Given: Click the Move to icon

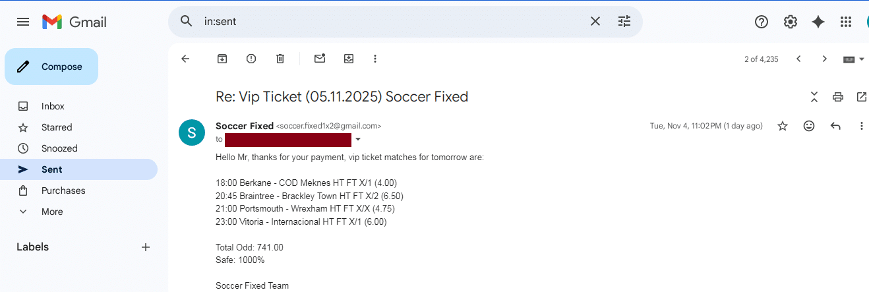Looking at the screenshot, I should (349, 59).
